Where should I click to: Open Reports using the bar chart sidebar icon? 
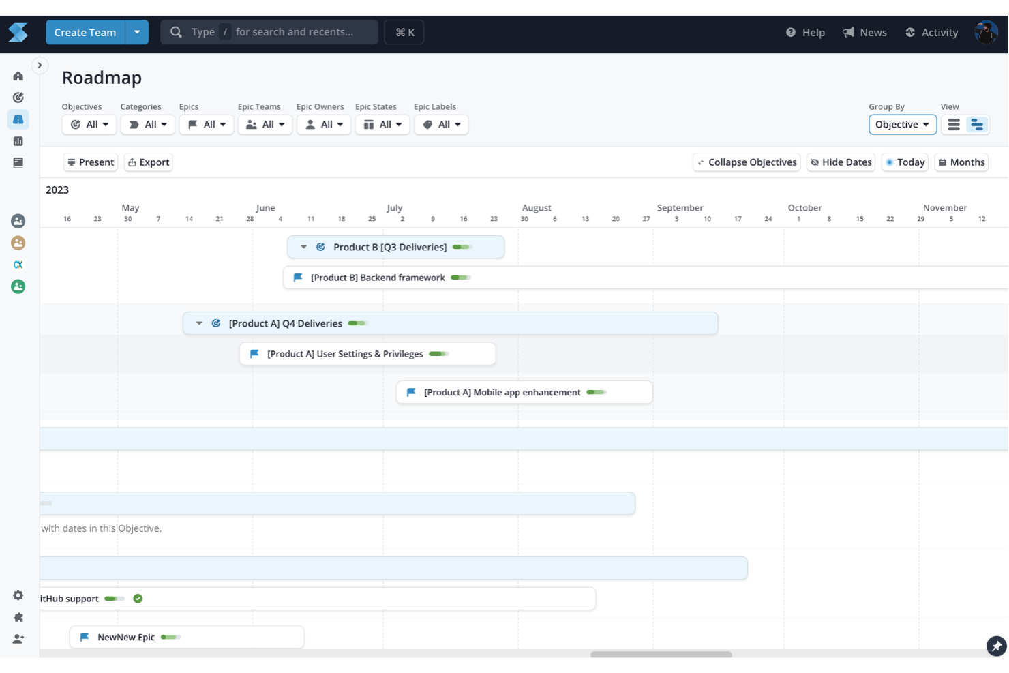(18, 141)
